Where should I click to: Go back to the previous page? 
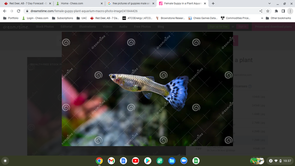tap(5, 11)
